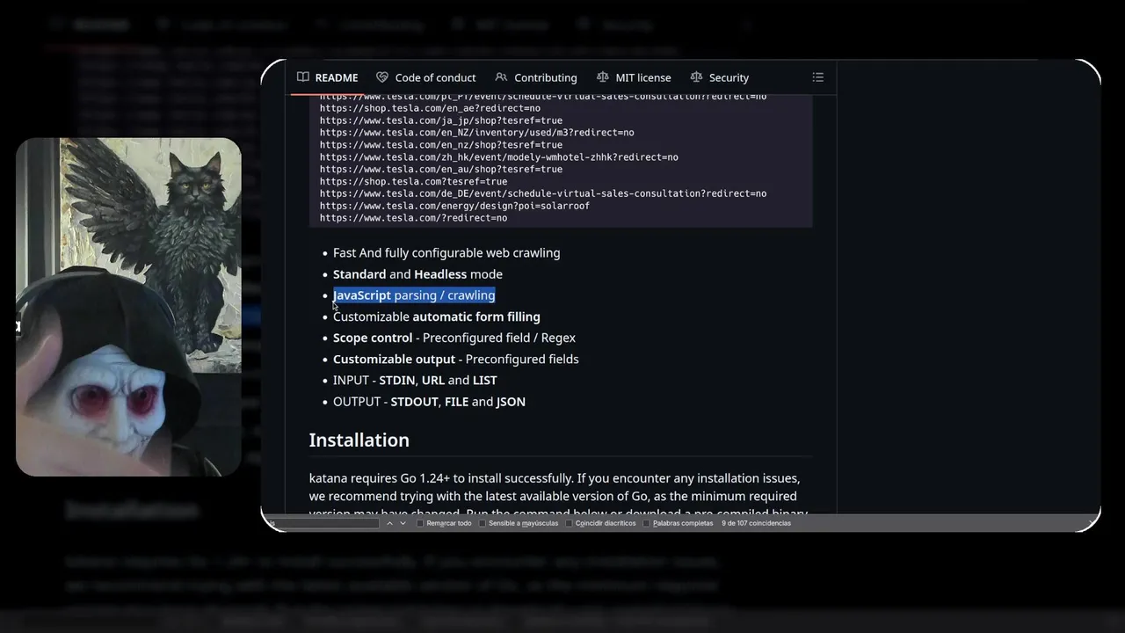Click the Contributing people icon

501,77
